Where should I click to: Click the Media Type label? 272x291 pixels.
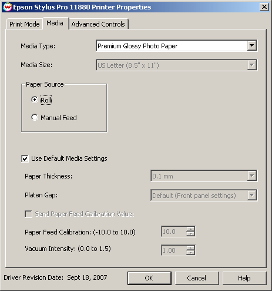38,46
